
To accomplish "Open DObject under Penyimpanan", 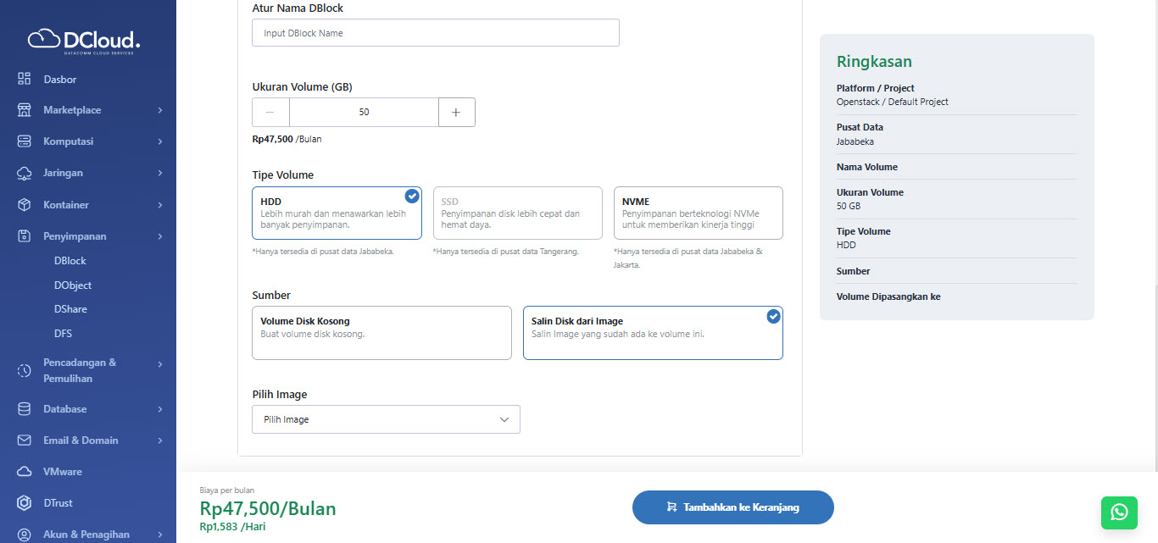I will click(73, 285).
